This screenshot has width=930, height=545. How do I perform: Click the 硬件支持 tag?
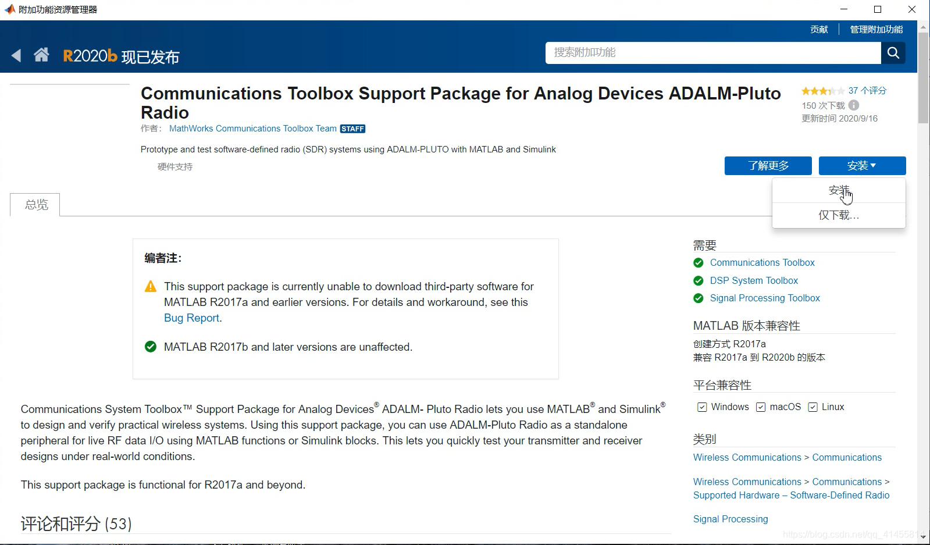174,167
